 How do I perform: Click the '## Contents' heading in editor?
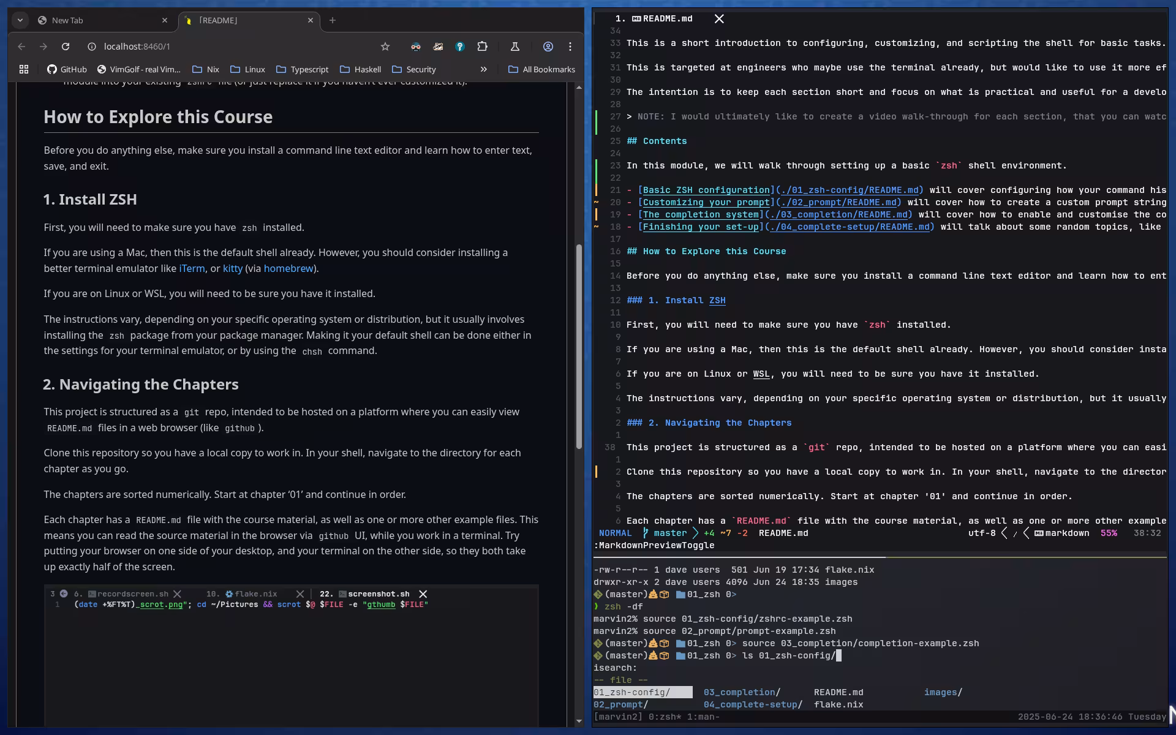coord(657,141)
